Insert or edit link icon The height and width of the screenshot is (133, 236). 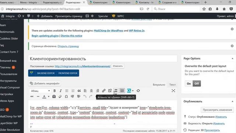click(x=104, y=91)
